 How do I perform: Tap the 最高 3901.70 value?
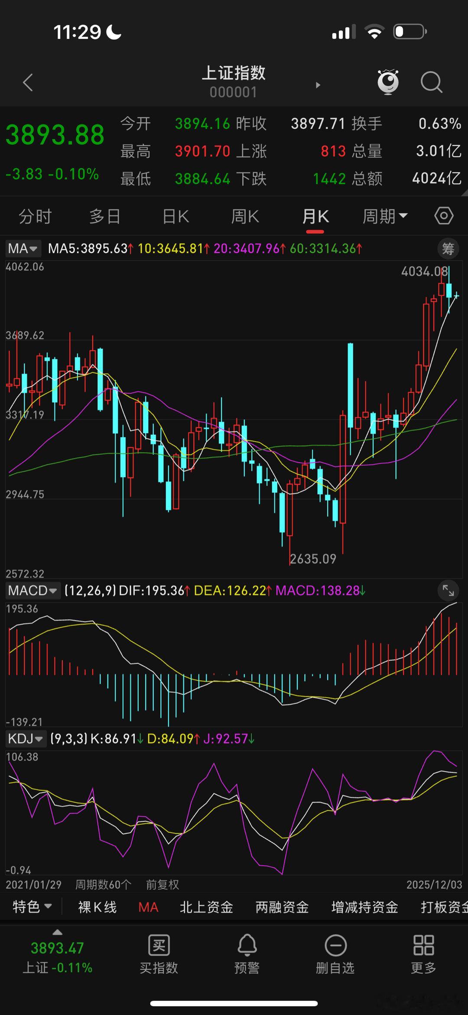202,151
